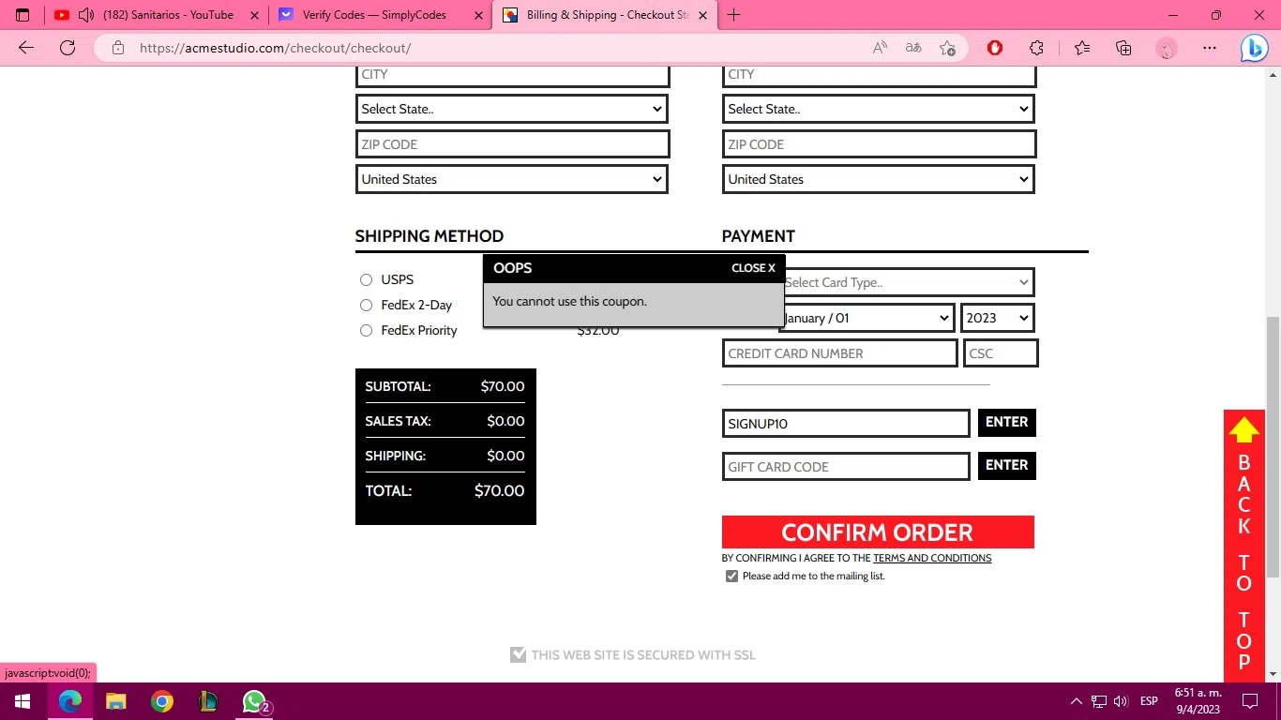Open the translate page icon
The height and width of the screenshot is (720, 1281).
(x=913, y=48)
